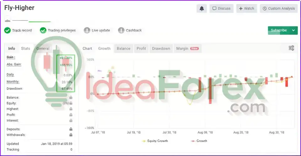
Task: Click the Cashback warning icon
Action: 121,30
